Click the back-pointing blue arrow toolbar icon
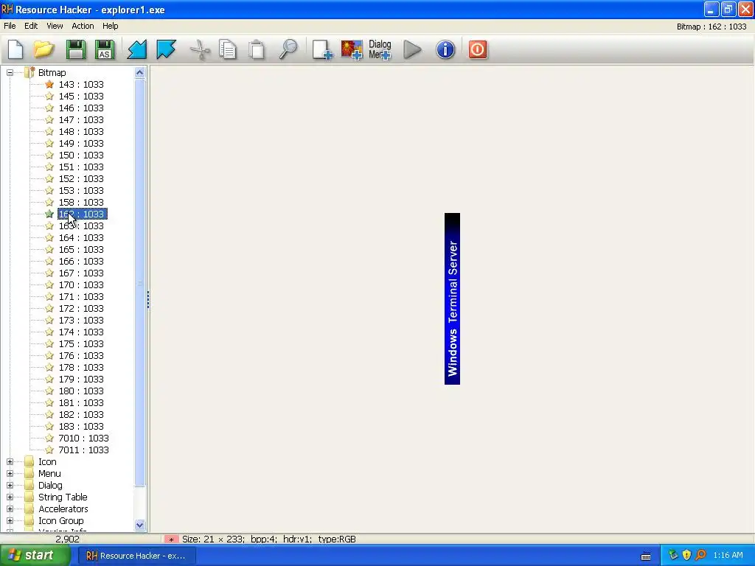The width and height of the screenshot is (755, 566). [136, 49]
